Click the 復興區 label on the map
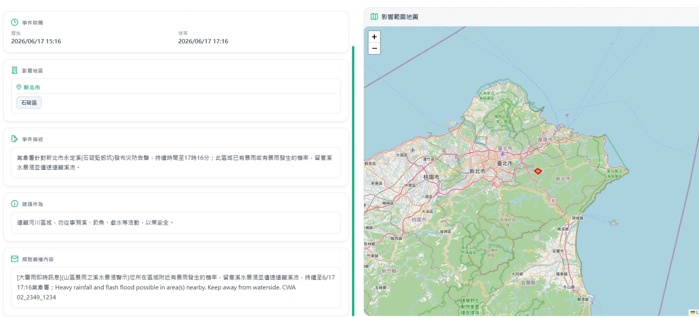 click(445, 231)
